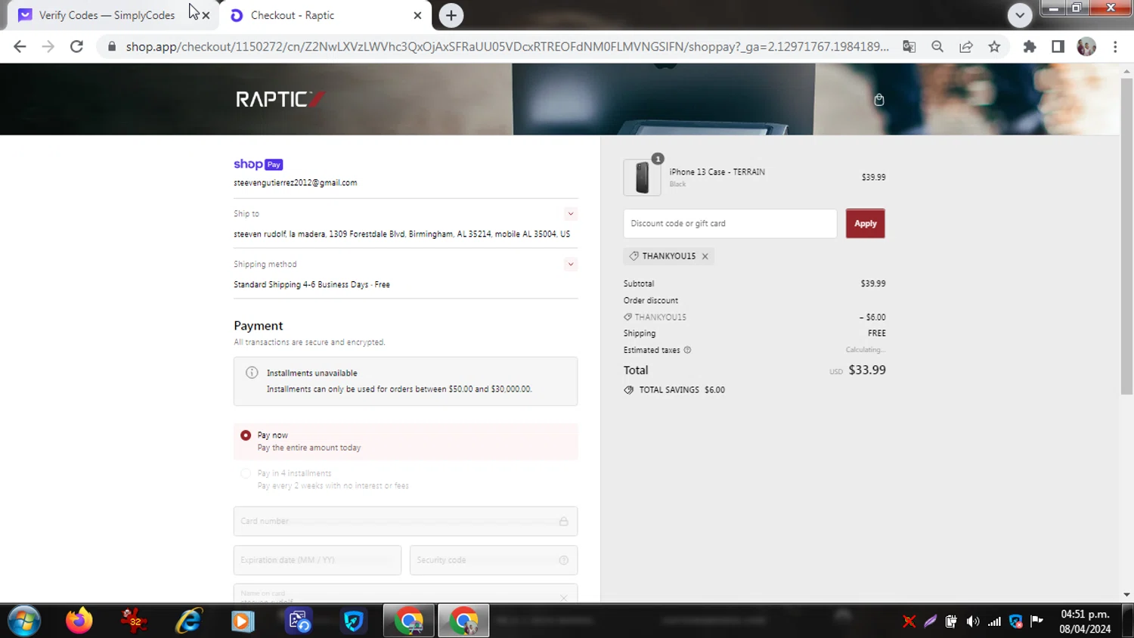Switch to Verify Codes — SimplyCodes tab
Image resolution: width=1134 pixels, height=638 pixels.
click(x=107, y=15)
